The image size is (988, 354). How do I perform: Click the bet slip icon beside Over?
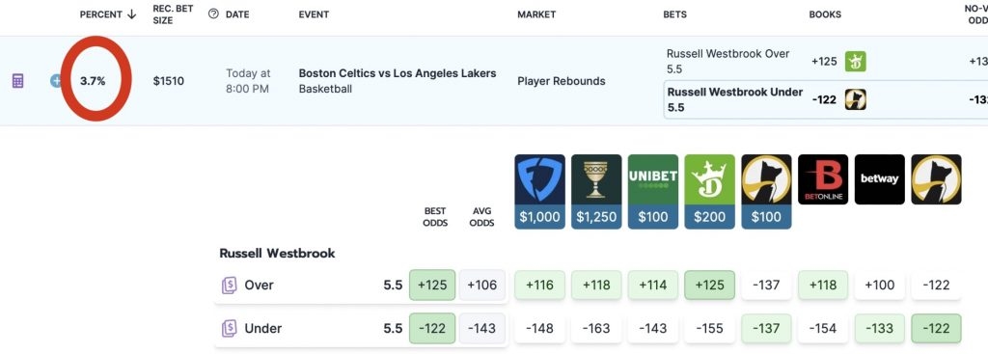click(229, 286)
